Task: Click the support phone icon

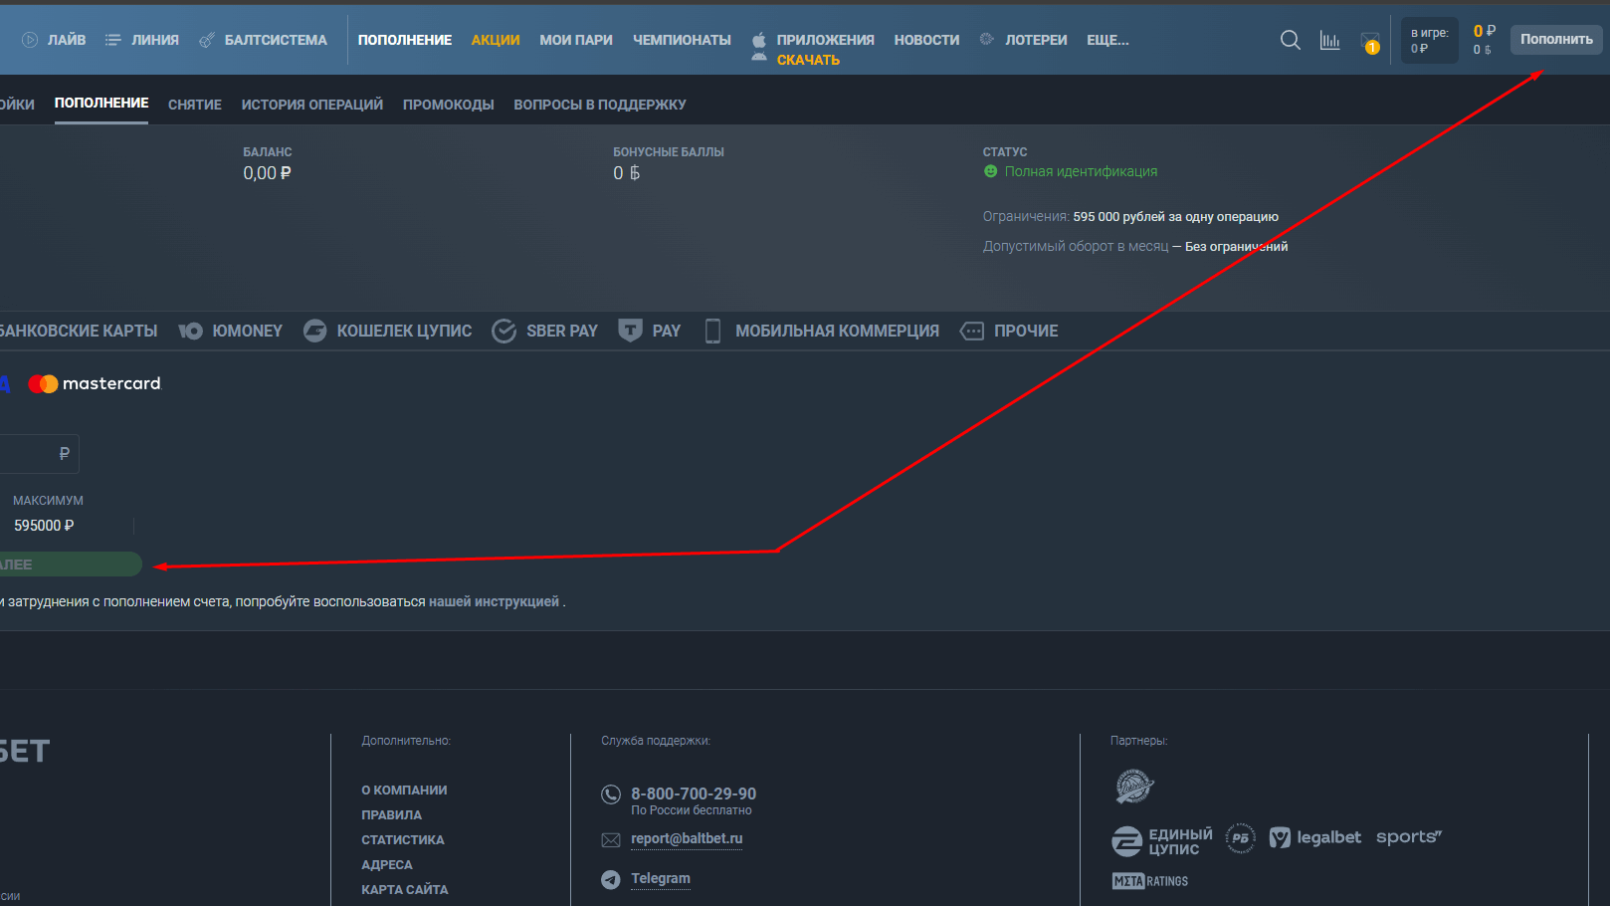Action: (x=611, y=794)
